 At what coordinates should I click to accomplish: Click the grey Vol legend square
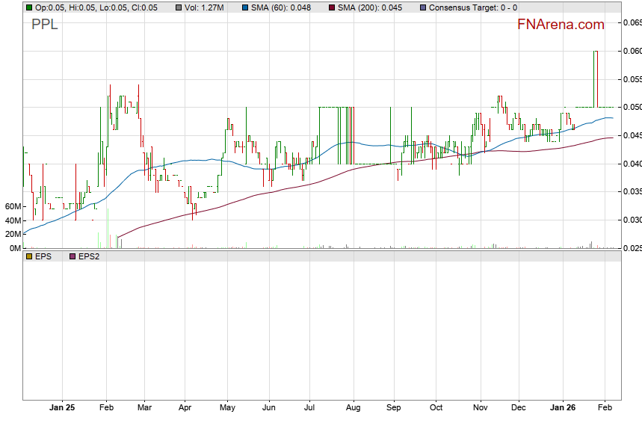click(178, 7)
